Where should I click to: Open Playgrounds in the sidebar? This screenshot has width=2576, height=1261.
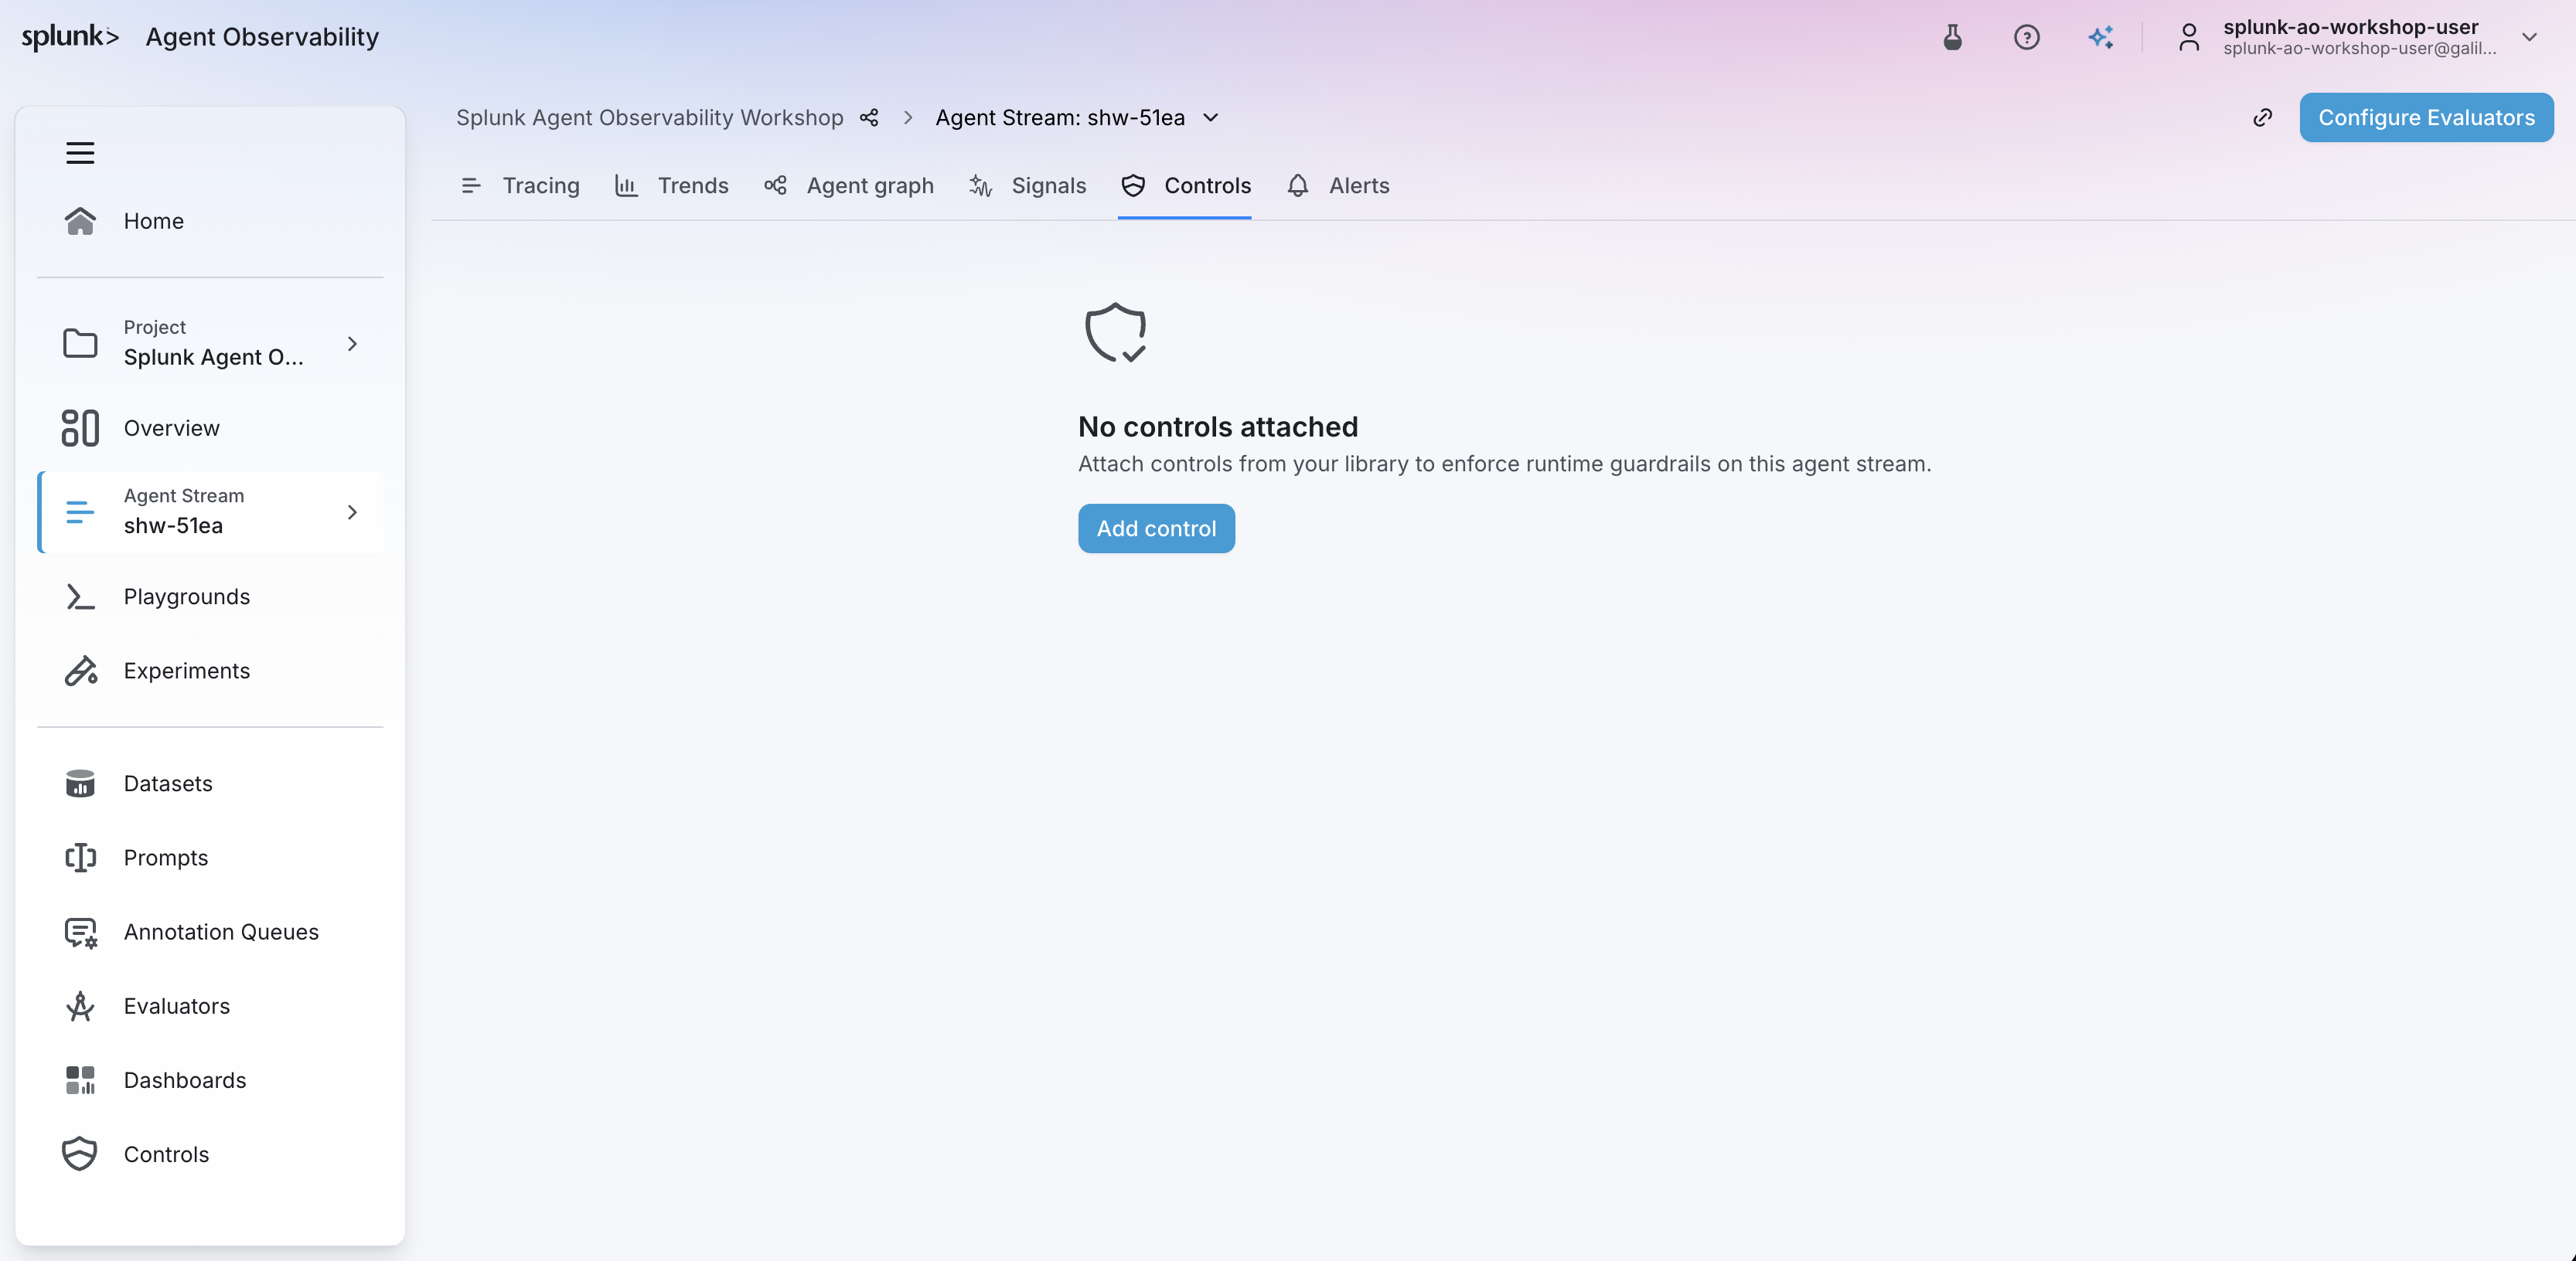point(210,597)
